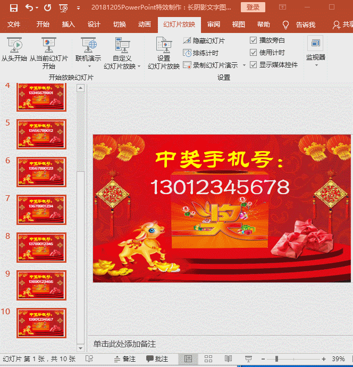
Task: Click 隐藏幻灯片 to hide the slide
Action: tap(204, 41)
